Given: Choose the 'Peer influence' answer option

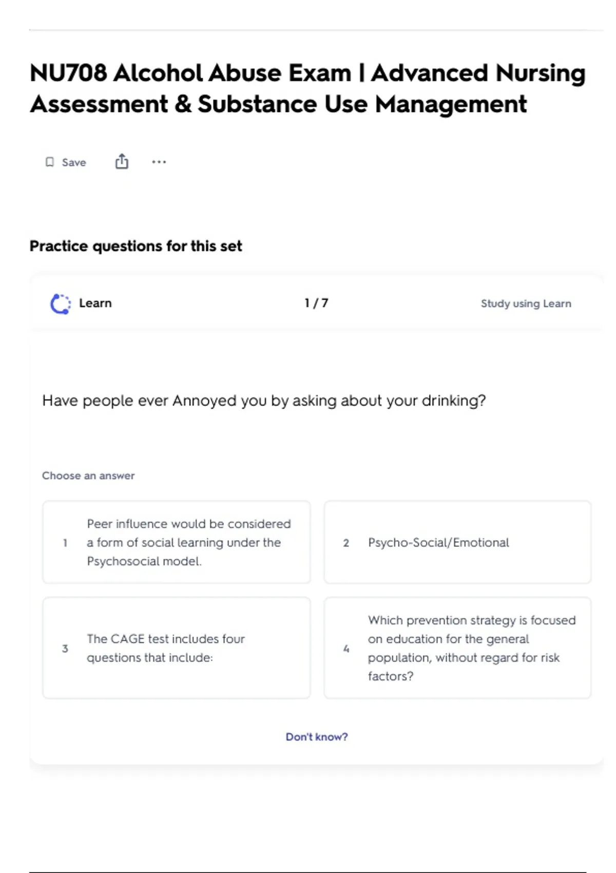Looking at the screenshot, I should (177, 542).
